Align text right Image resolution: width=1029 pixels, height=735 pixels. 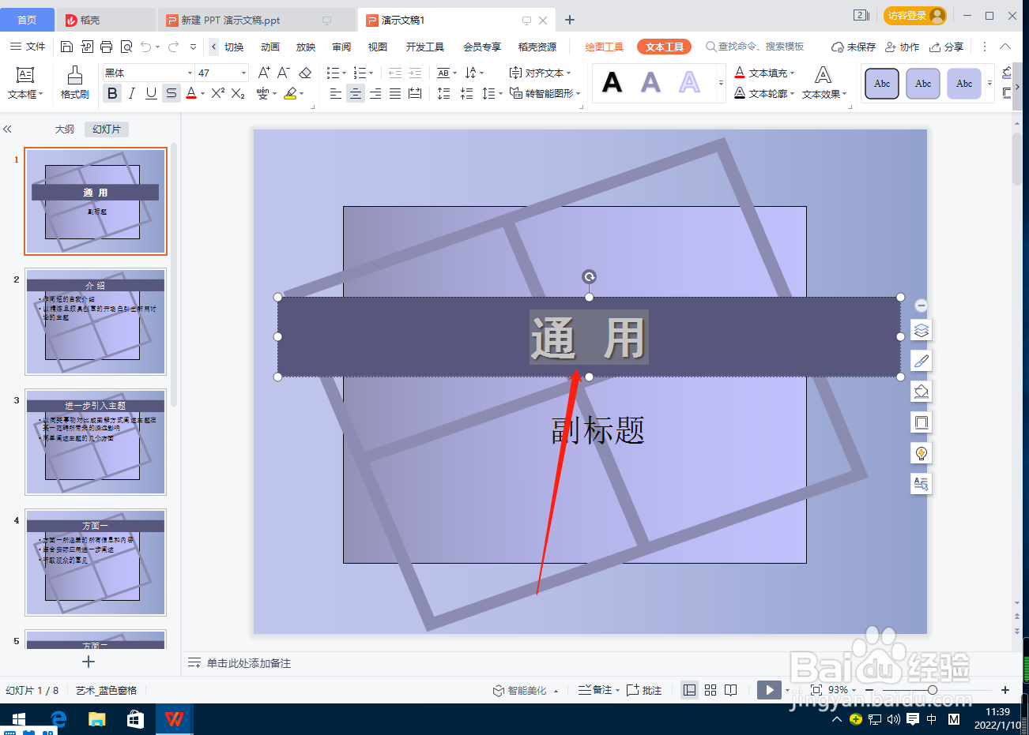[375, 93]
